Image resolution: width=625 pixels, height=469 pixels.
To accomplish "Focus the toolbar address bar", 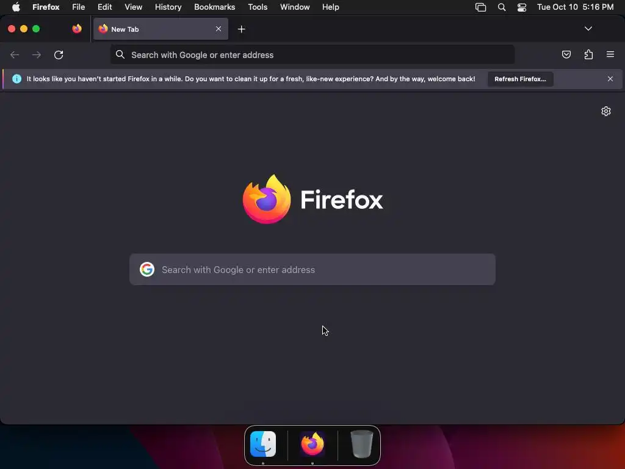I will tap(312, 54).
